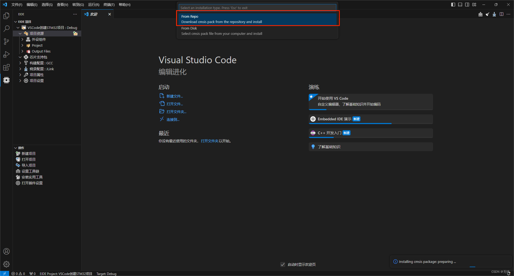Choose From Repo installation type
This screenshot has height=276, width=514.
[258, 19]
